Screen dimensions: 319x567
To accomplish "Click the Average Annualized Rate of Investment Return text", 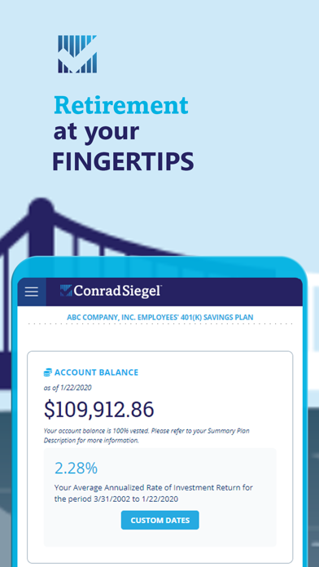I will (154, 493).
